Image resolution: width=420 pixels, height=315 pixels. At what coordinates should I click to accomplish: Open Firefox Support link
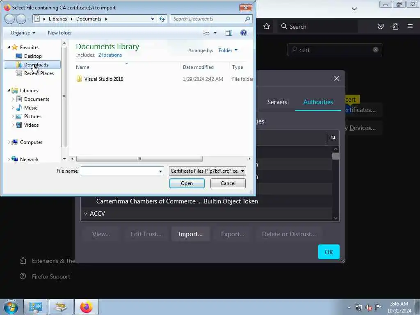(51, 276)
